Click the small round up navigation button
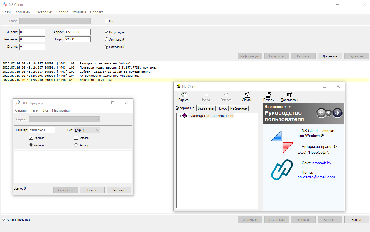Screen dimensions: 370x232 pos(329,113)
